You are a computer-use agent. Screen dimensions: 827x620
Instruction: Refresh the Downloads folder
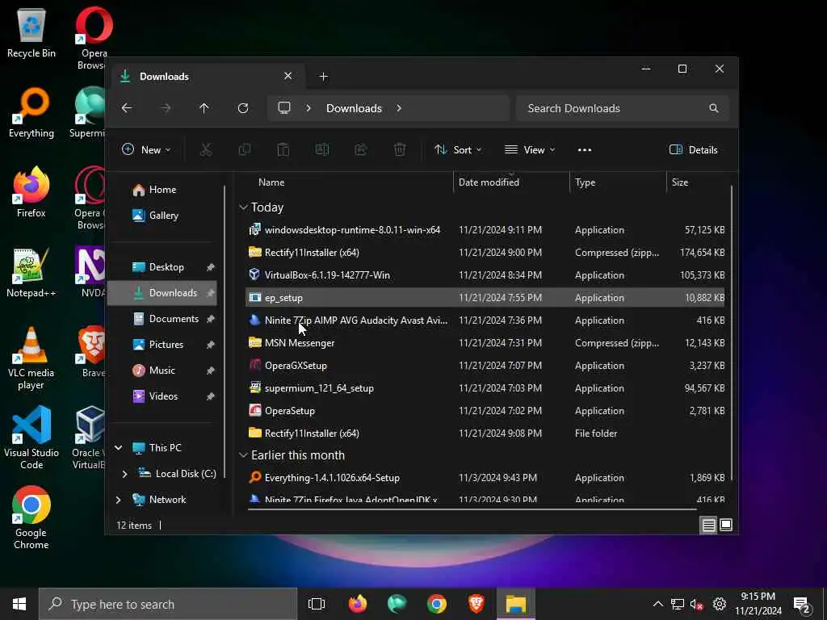(243, 108)
